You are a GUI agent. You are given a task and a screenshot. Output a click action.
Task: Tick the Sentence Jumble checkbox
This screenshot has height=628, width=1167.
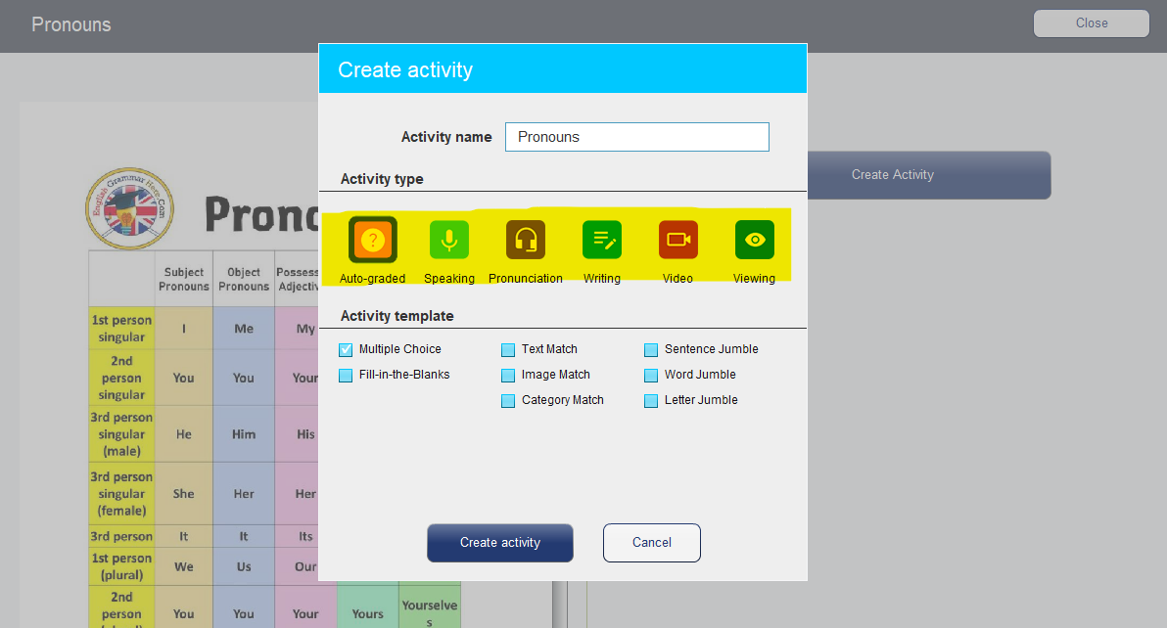pos(651,350)
